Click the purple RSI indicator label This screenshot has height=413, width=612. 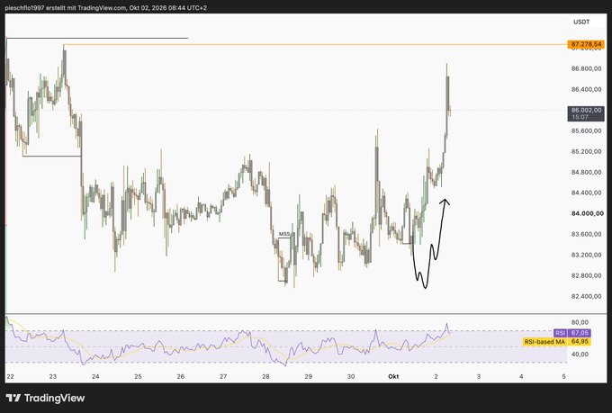tap(561, 333)
